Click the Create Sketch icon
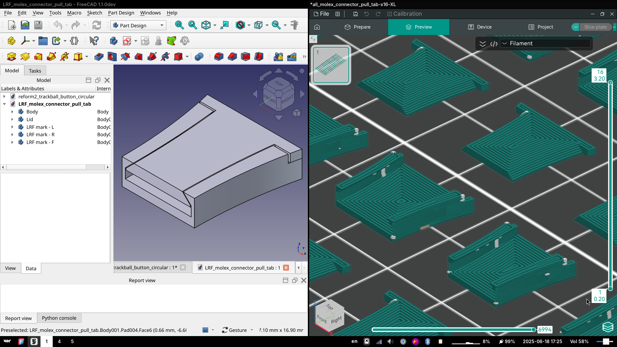 coord(127,41)
